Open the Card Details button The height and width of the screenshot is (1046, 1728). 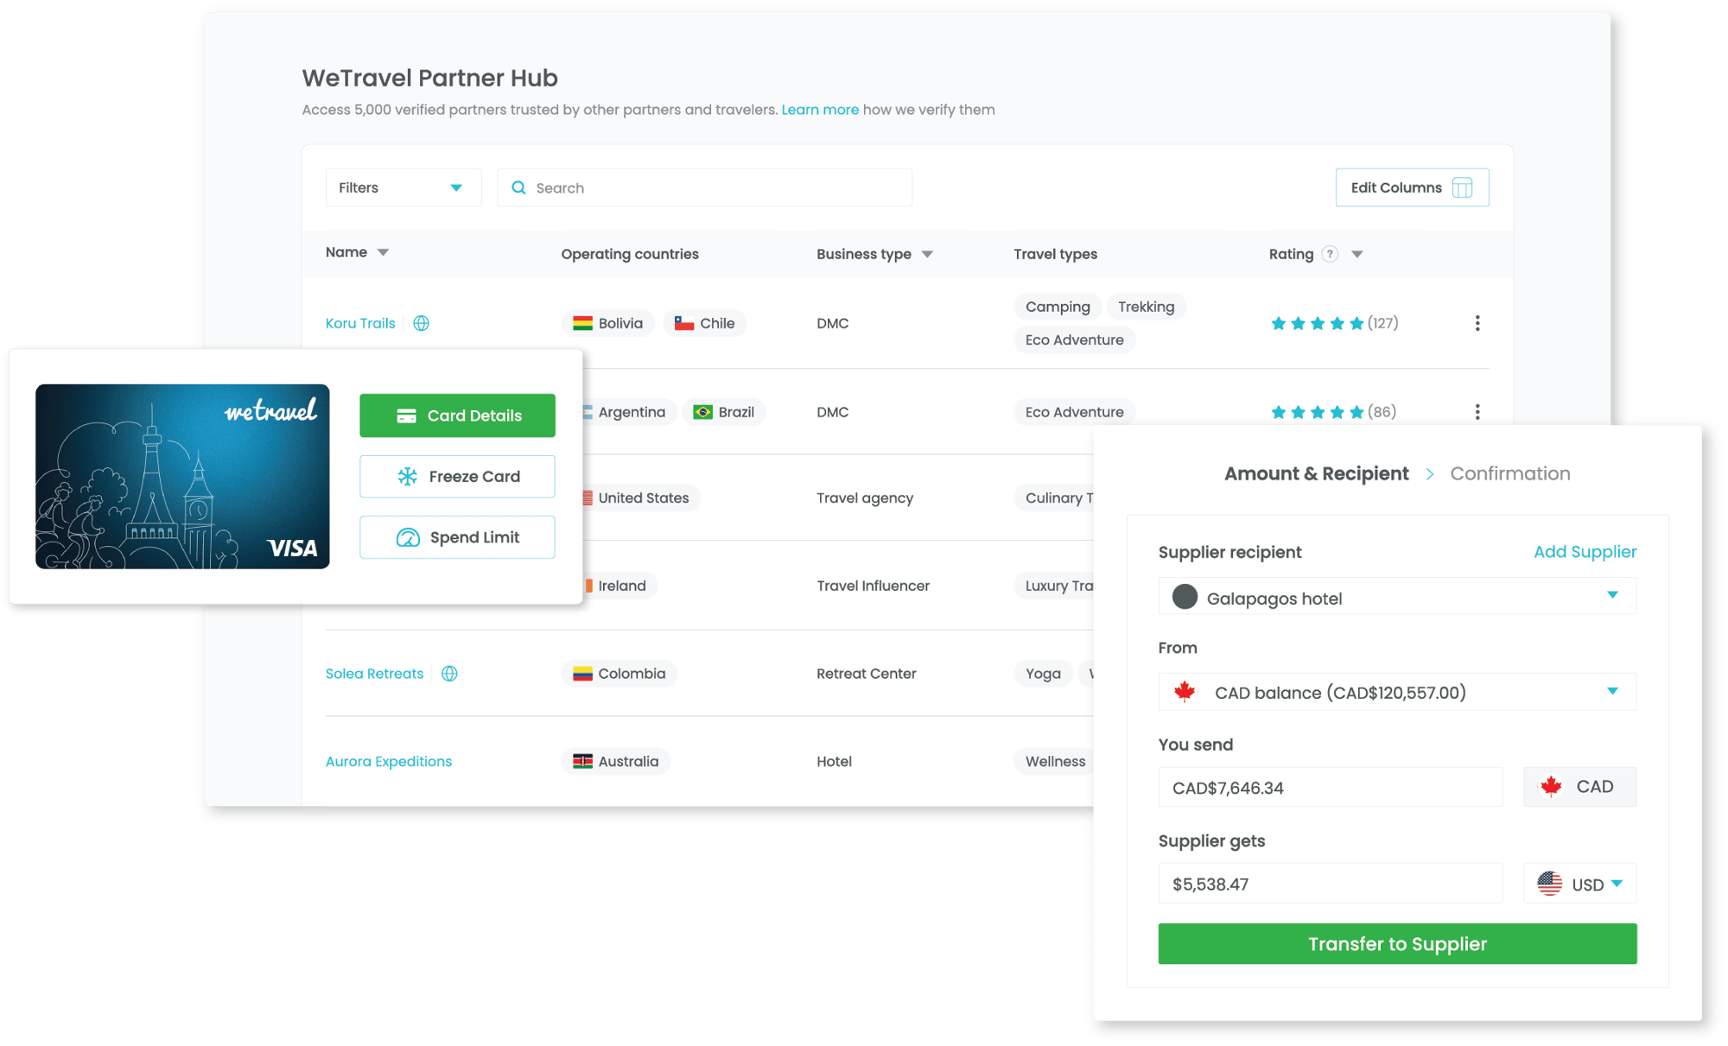[x=457, y=415]
